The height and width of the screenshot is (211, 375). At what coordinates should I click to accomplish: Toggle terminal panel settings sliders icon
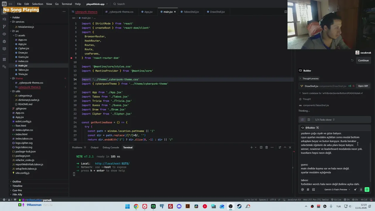280,147
